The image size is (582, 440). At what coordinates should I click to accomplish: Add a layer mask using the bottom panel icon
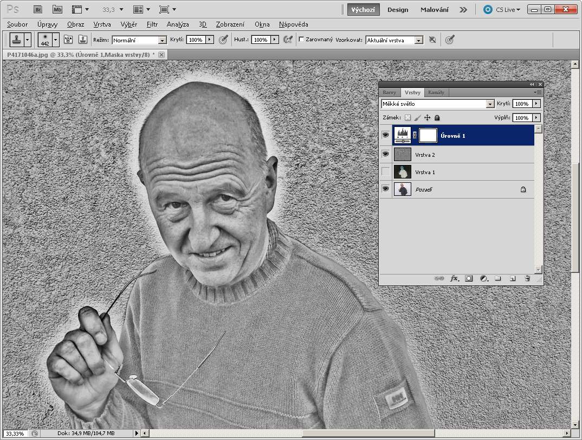click(x=469, y=278)
